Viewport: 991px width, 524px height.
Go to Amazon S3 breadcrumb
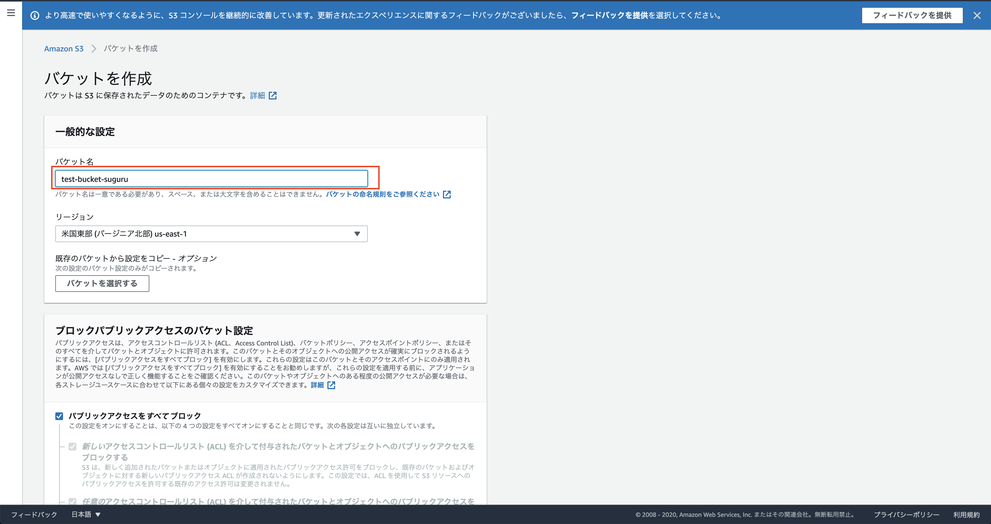coord(64,49)
